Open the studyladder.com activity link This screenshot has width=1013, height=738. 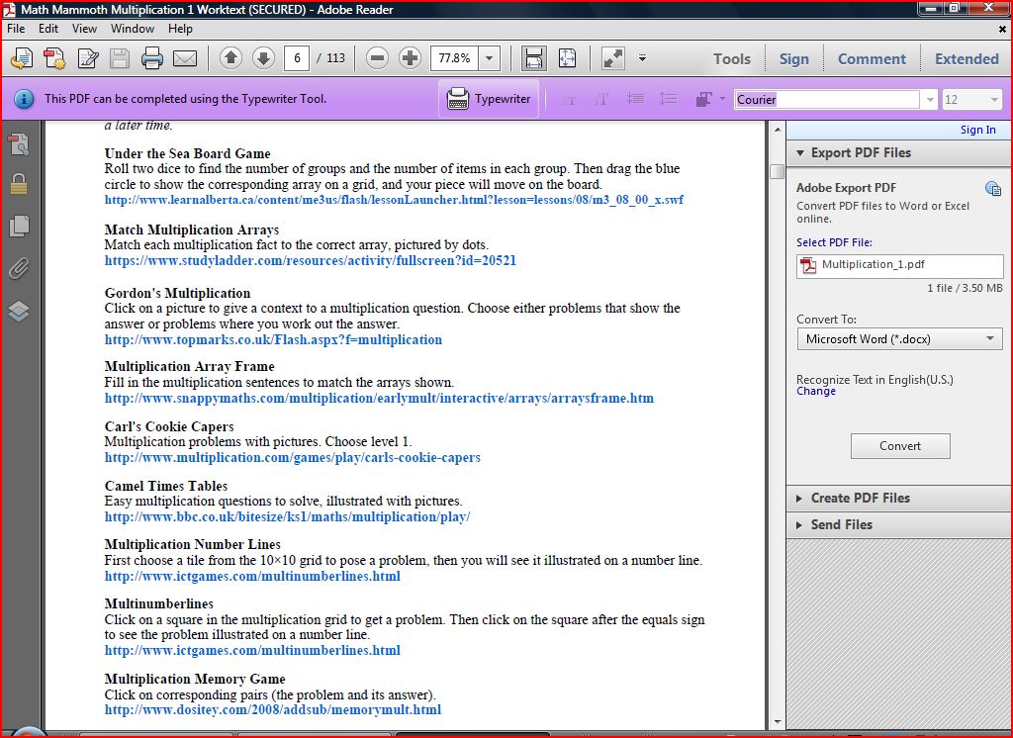310,260
